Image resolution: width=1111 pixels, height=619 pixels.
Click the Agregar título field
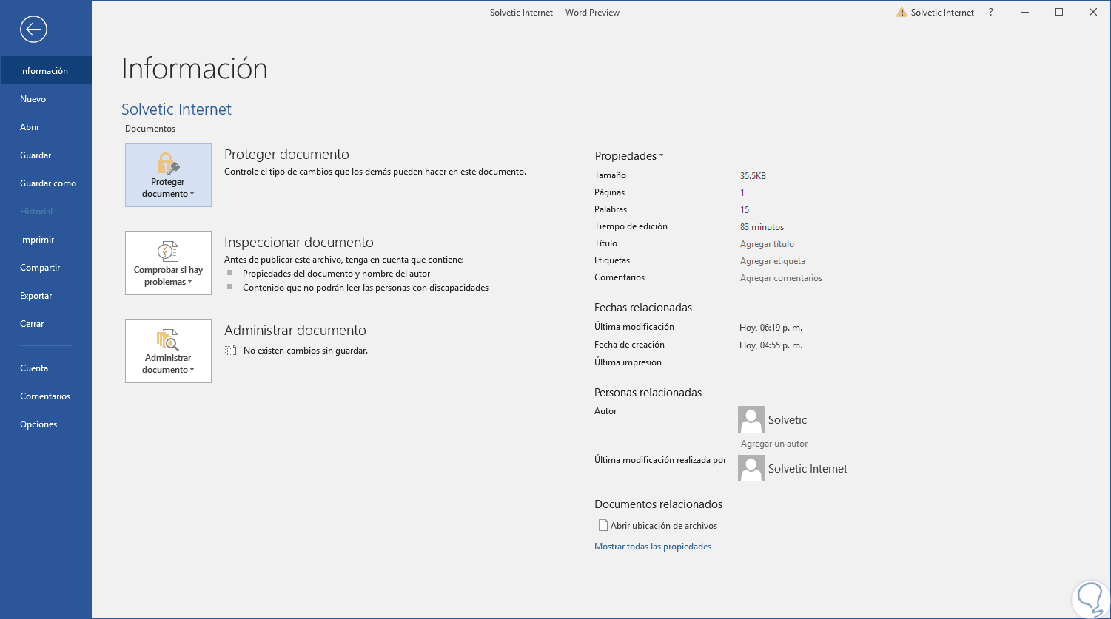click(767, 244)
